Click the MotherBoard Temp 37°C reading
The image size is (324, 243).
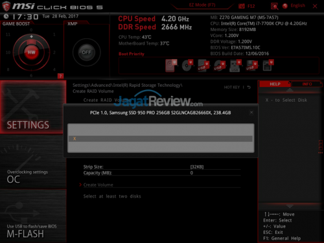[144, 43]
